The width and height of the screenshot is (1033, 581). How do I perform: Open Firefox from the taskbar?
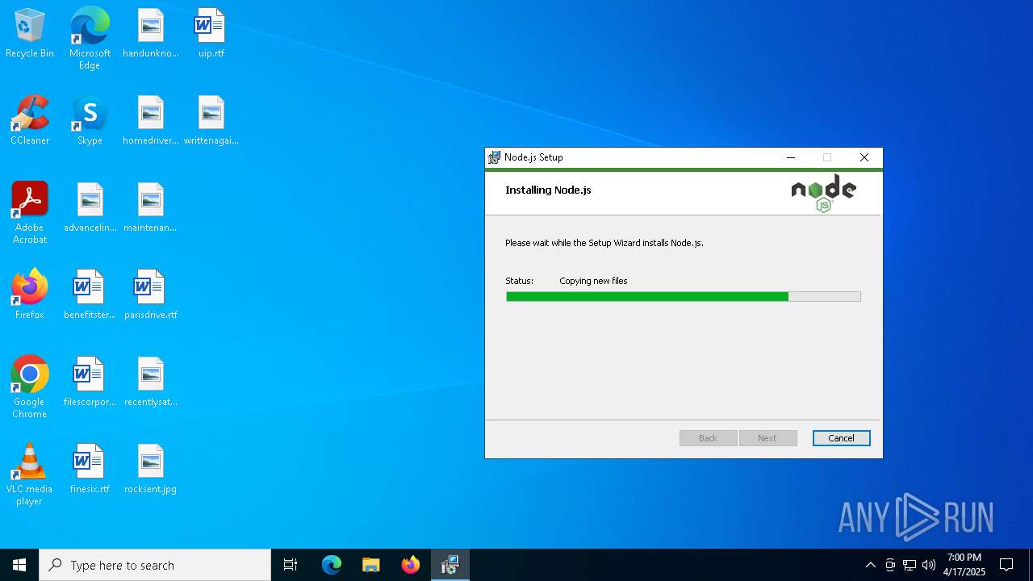click(x=411, y=565)
